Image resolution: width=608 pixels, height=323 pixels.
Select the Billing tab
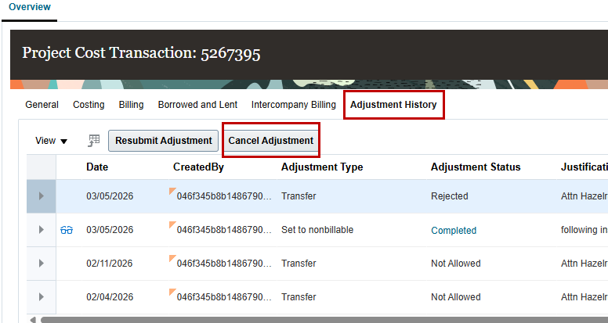[131, 105]
